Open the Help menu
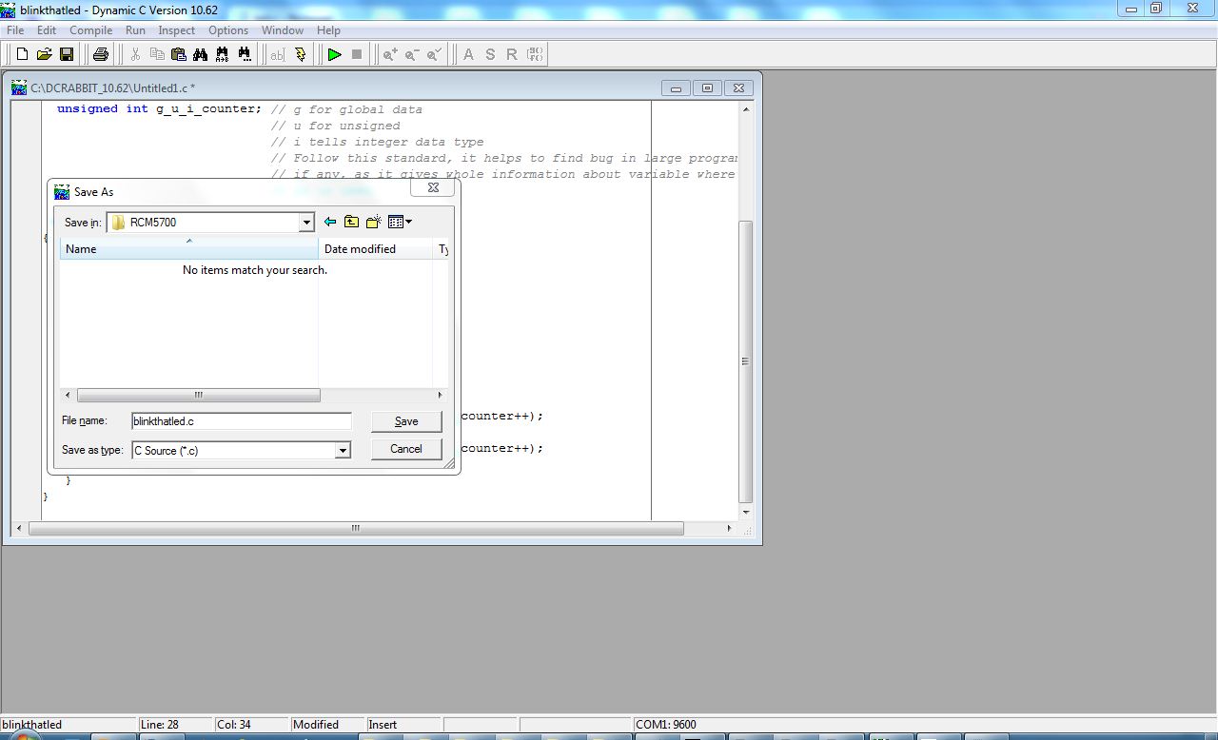 329,30
